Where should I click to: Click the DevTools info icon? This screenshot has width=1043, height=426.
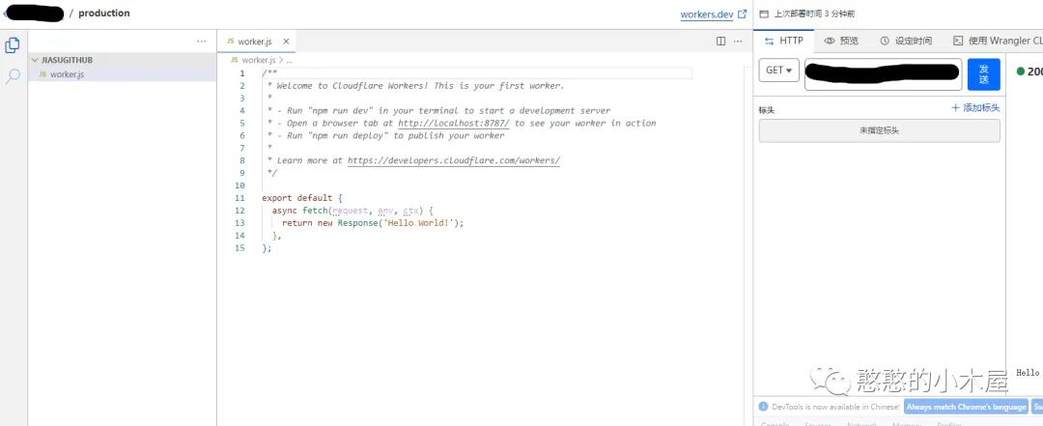tap(763, 407)
